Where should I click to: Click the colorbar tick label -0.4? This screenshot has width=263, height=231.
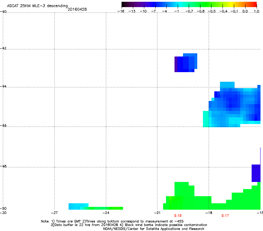pyautogui.click(x=223, y=11)
